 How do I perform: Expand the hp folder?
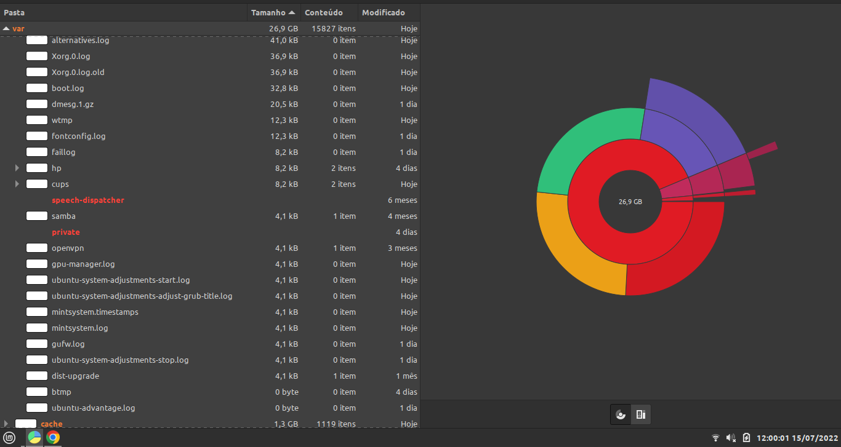17,168
